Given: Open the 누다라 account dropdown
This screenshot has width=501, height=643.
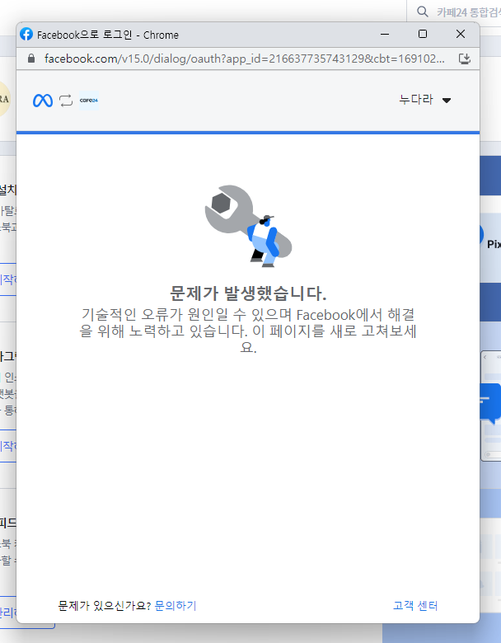Looking at the screenshot, I should [x=424, y=100].
